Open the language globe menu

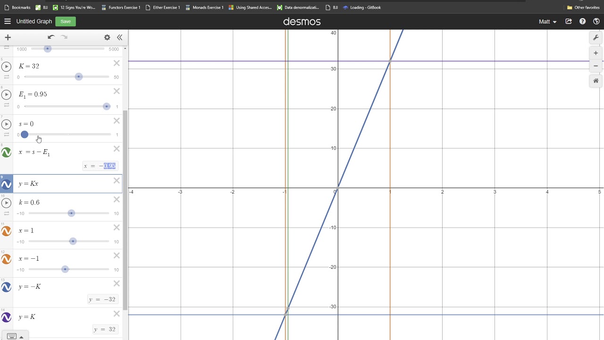click(596, 21)
